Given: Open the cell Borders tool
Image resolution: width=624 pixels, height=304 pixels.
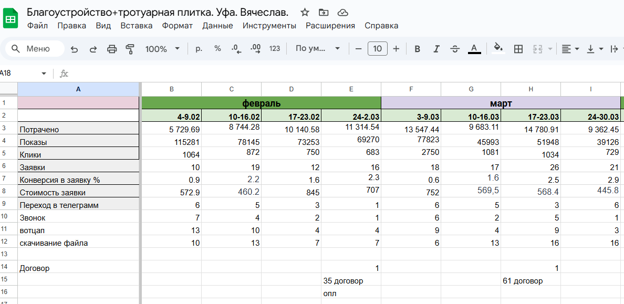Looking at the screenshot, I should point(518,49).
